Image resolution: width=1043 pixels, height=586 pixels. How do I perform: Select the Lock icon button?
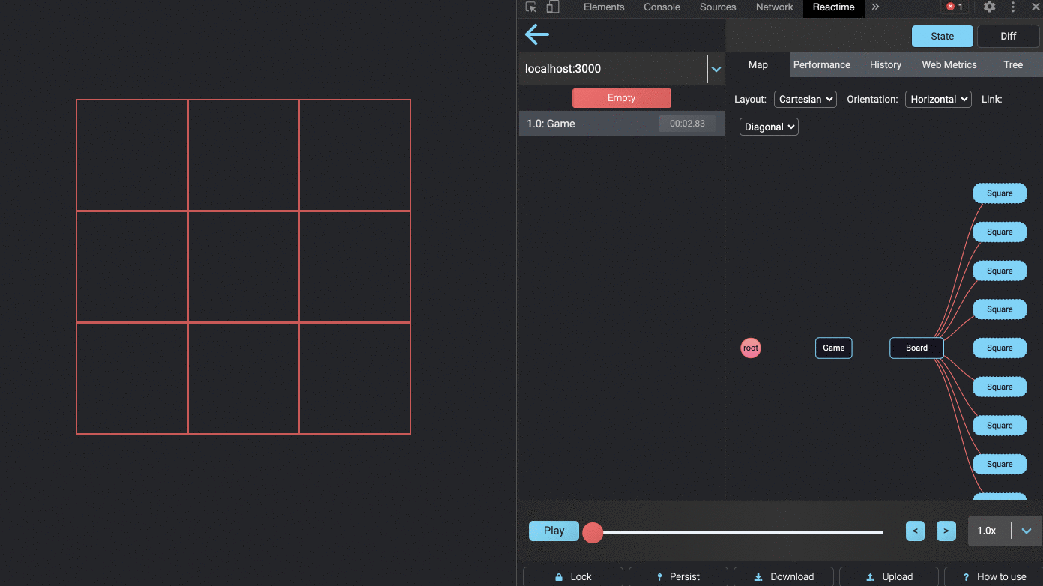pyautogui.click(x=572, y=576)
